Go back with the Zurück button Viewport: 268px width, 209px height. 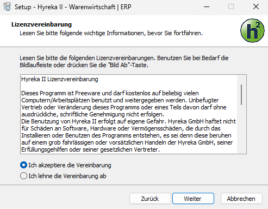pos(150,199)
